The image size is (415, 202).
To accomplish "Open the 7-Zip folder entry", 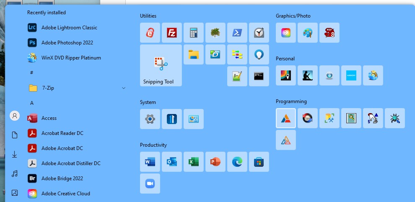I will [x=77, y=88].
